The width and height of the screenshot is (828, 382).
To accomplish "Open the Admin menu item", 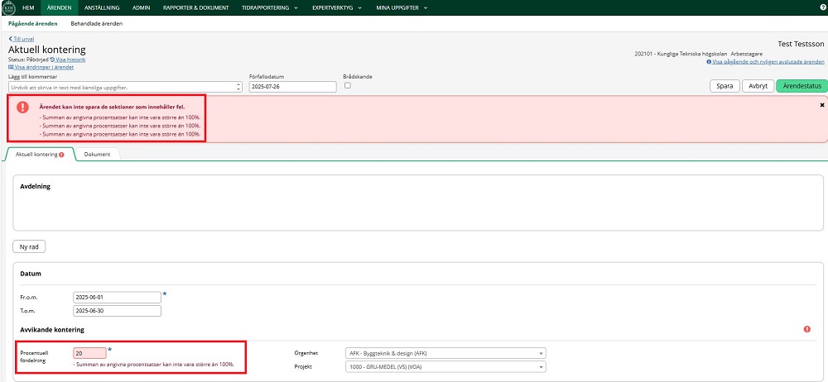I will (x=142, y=8).
